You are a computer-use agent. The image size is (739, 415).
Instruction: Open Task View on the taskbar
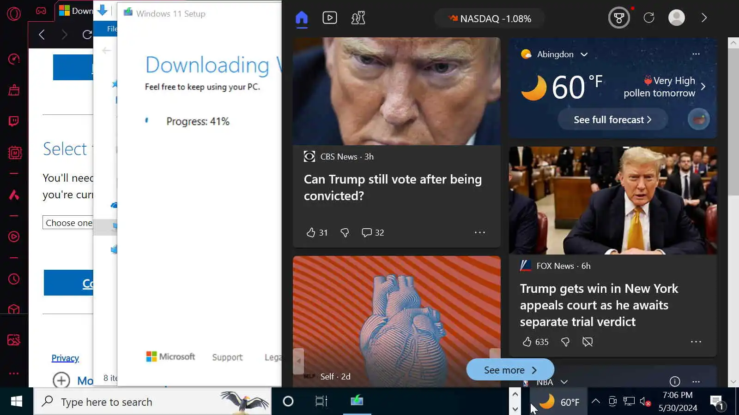[321, 402]
